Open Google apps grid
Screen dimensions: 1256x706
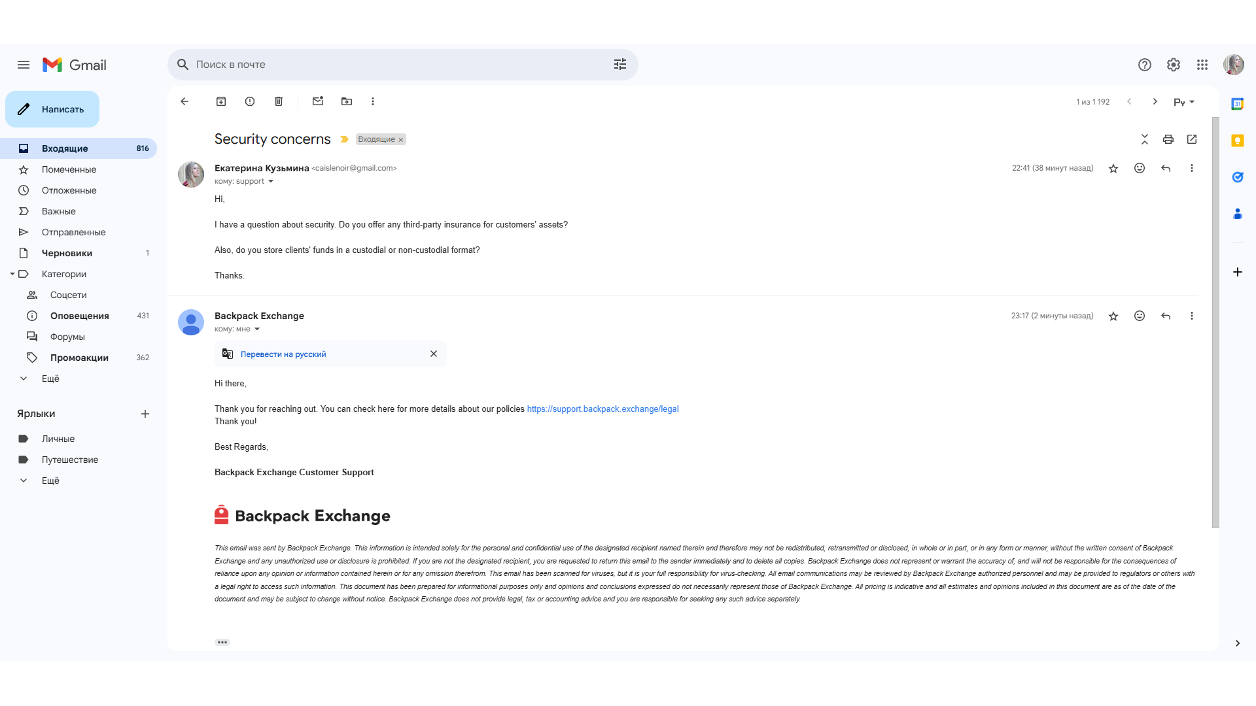click(1202, 65)
